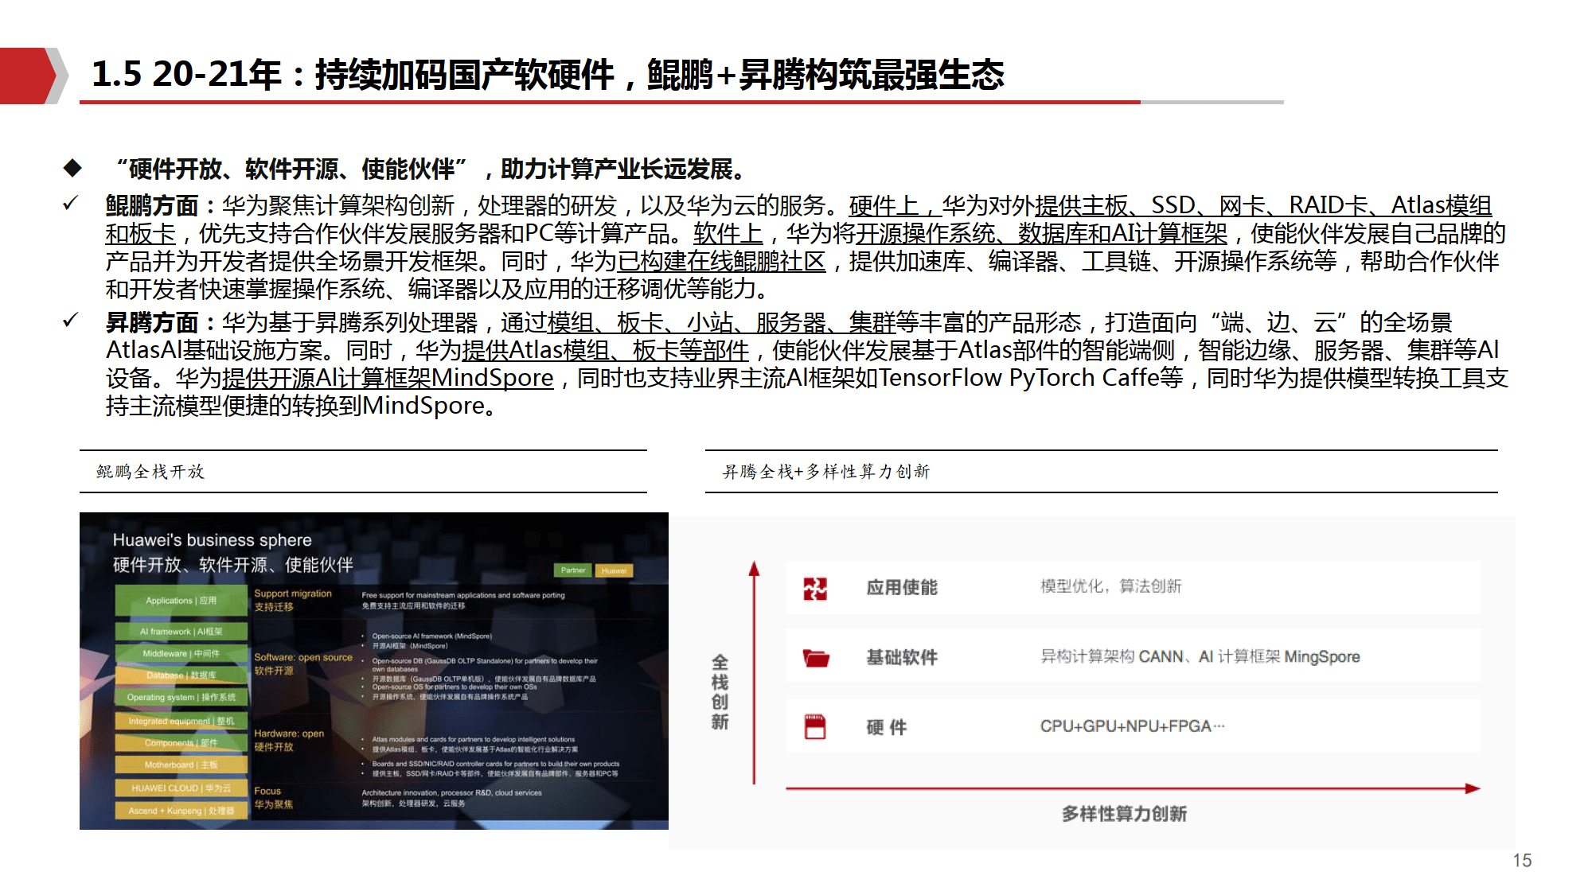Image resolution: width=1592 pixels, height=895 pixels.
Task: Click the 应用使能 row label
Action: click(x=902, y=588)
